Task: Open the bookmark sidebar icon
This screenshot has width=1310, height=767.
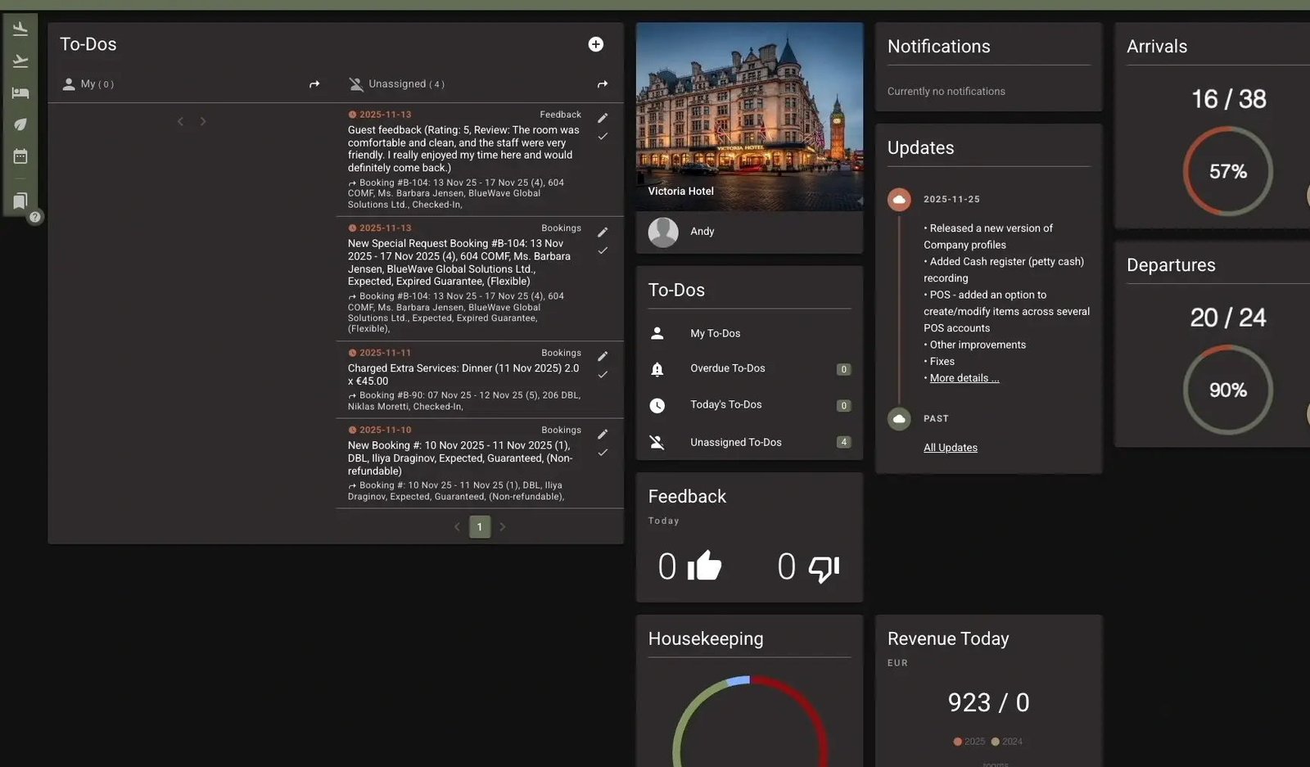Action: pos(20,201)
